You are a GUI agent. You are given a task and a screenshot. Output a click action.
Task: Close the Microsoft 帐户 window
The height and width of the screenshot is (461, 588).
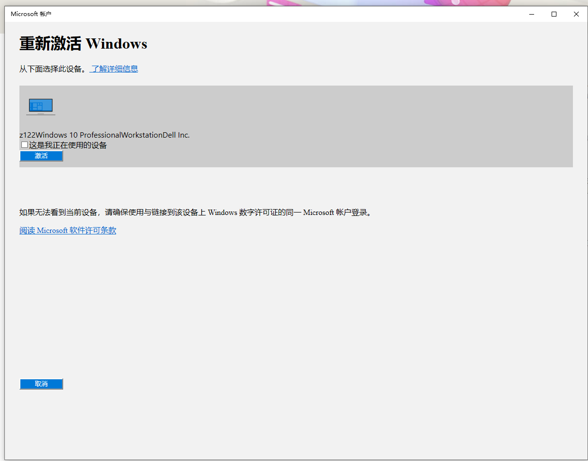coord(576,14)
